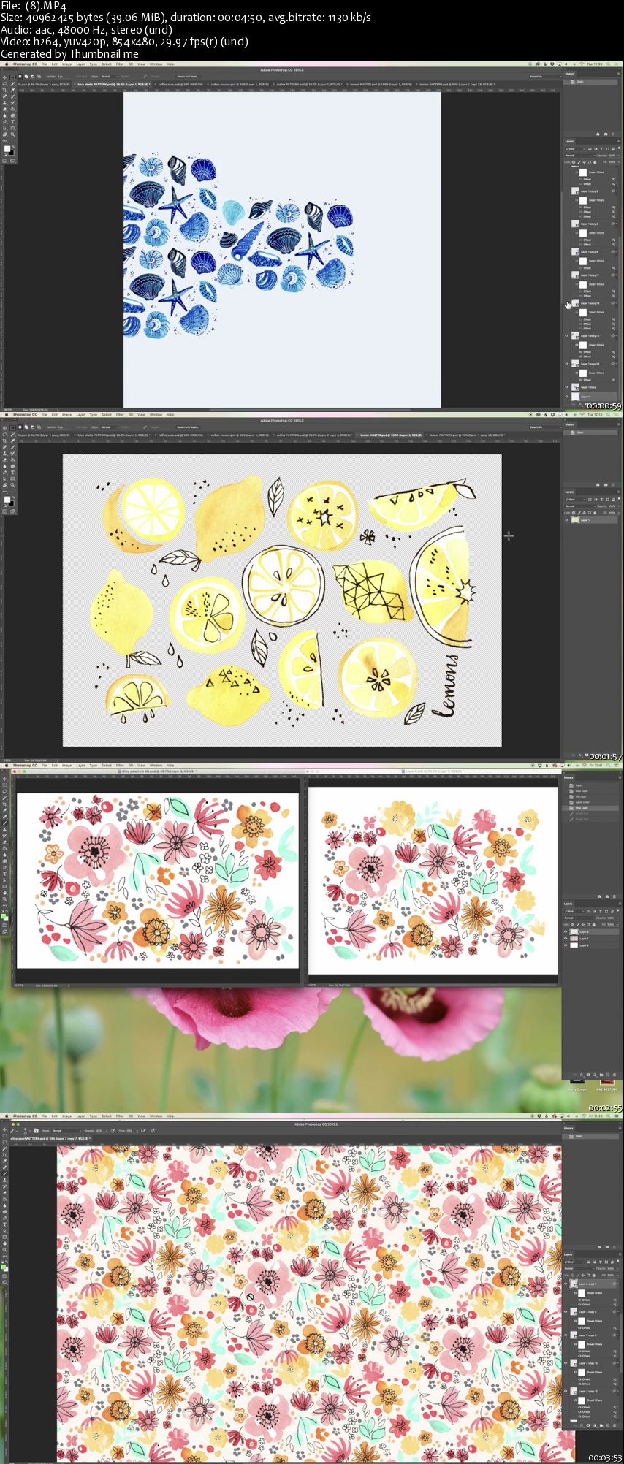The image size is (624, 1464).
Task: Switch to lemon MASTER.psd tab in the lemons frame
Action: tap(389, 435)
